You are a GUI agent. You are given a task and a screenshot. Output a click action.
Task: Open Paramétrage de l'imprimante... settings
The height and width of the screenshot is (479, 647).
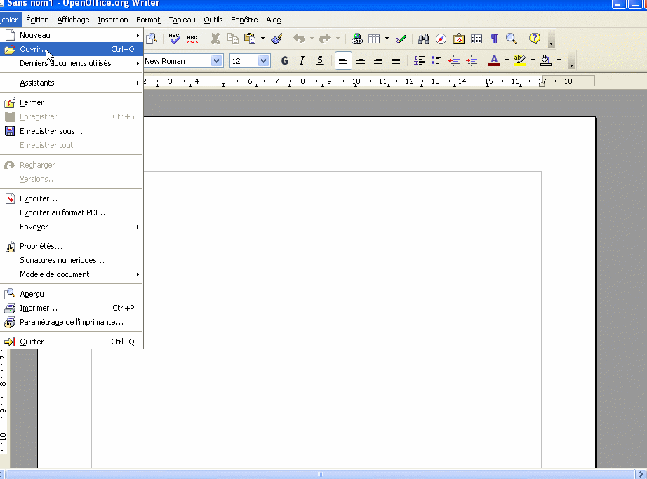click(x=72, y=322)
